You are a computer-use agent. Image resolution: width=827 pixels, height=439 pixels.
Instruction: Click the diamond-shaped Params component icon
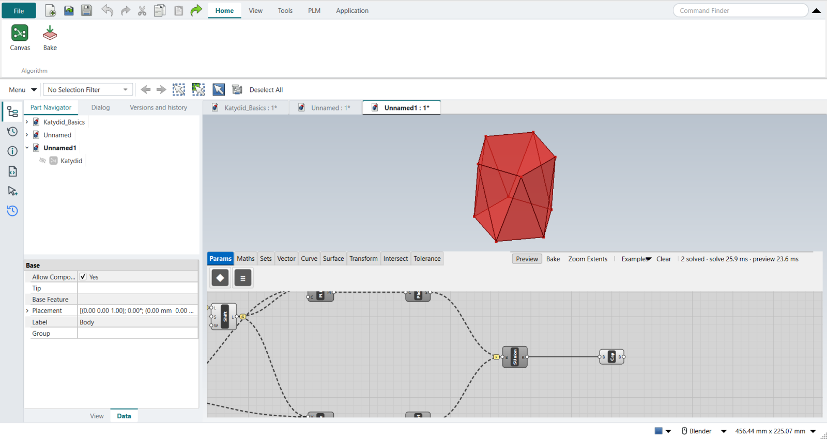pos(220,278)
